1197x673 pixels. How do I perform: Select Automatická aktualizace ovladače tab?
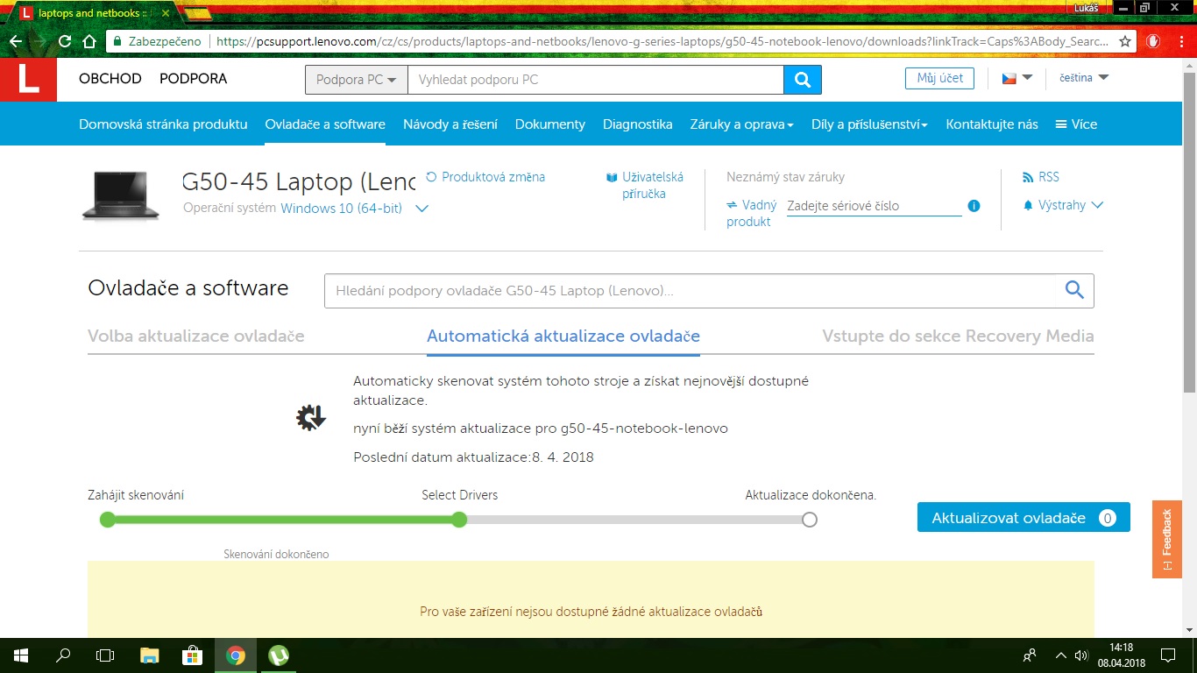(563, 336)
